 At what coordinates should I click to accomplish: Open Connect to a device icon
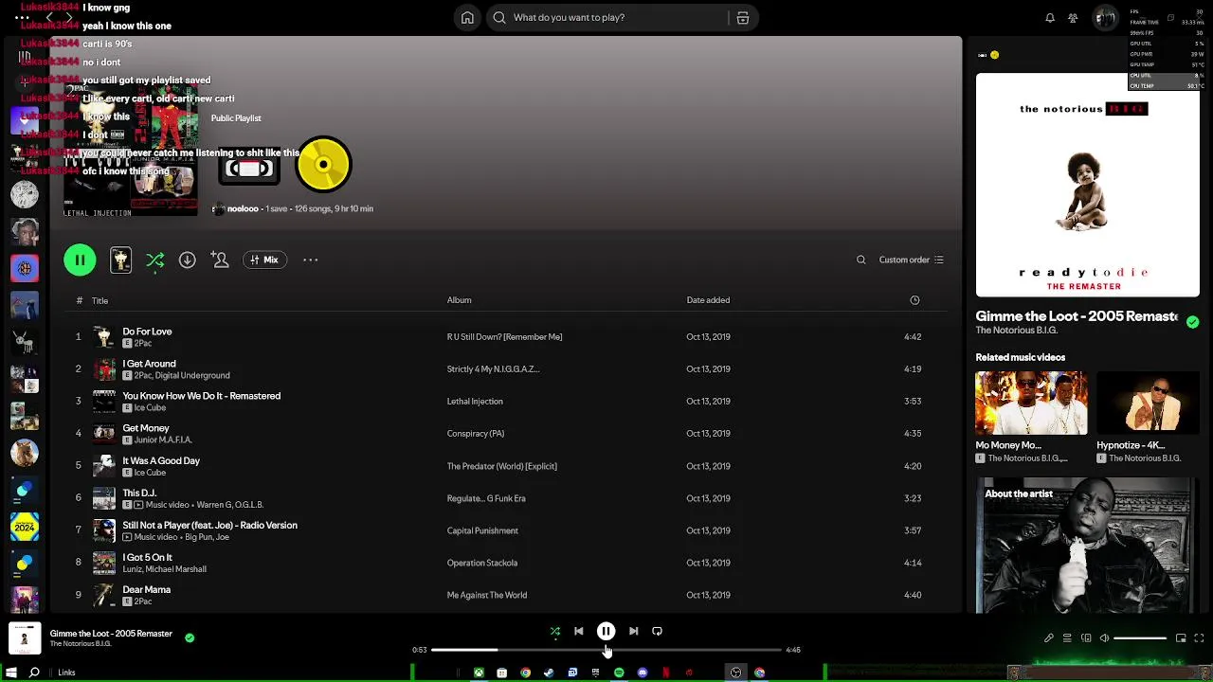[1086, 638]
